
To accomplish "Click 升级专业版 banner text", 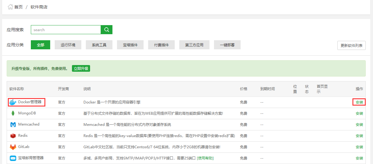I will 40,69.
